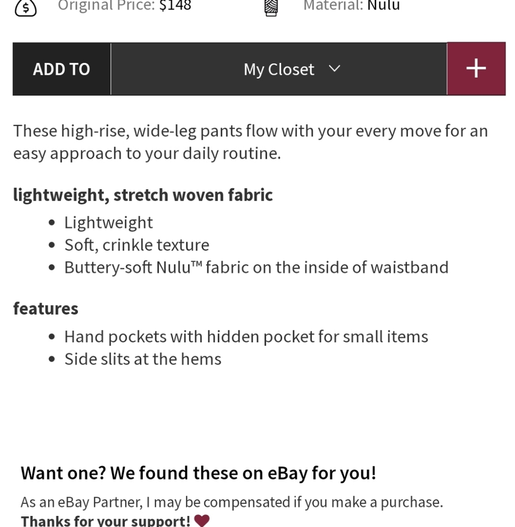Select the Material: Nulu value
The width and height of the screenshot is (515, 527).
click(x=352, y=5)
